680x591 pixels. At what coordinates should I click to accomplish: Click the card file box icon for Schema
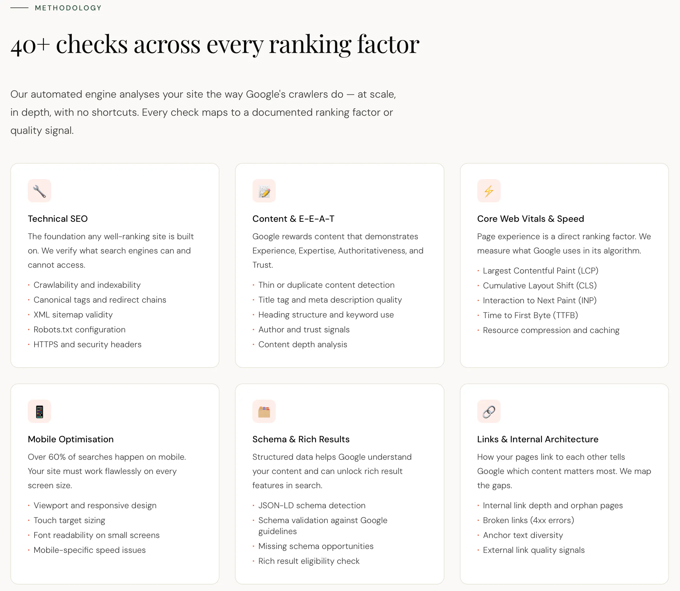point(264,411)
